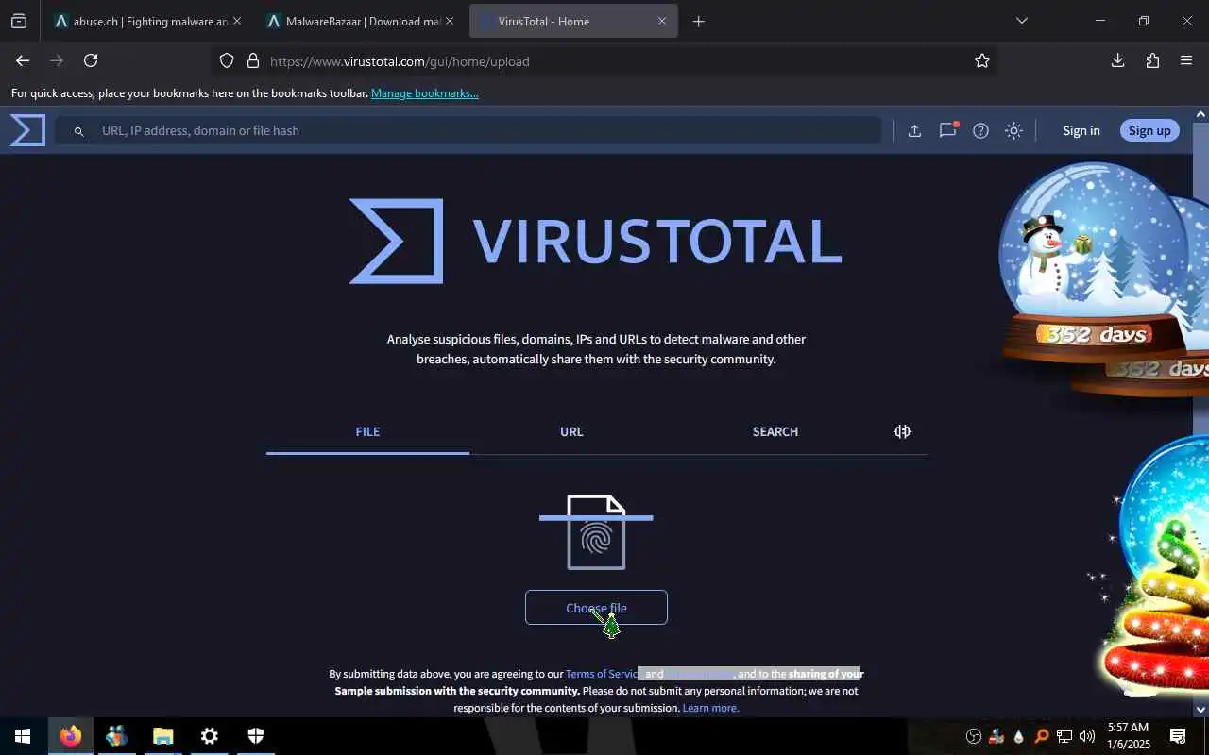This screenshot has height=755, width=1209.
Task: Click the scrollbar up arrow
Action: [1201, 115]
